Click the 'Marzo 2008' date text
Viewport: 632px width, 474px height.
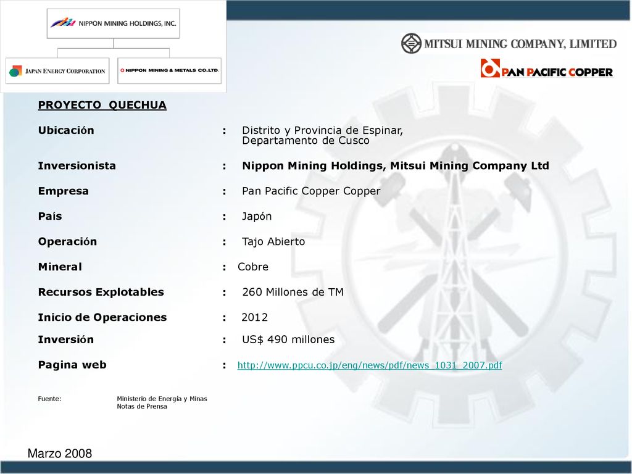click(60, 454)
